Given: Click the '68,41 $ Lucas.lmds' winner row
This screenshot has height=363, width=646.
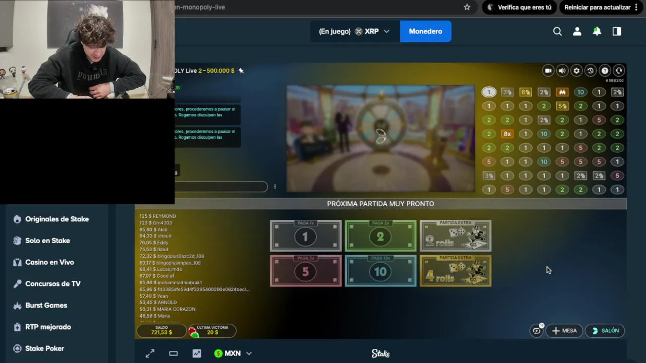Looking at the screenshot, I should [x=160, y=269].
